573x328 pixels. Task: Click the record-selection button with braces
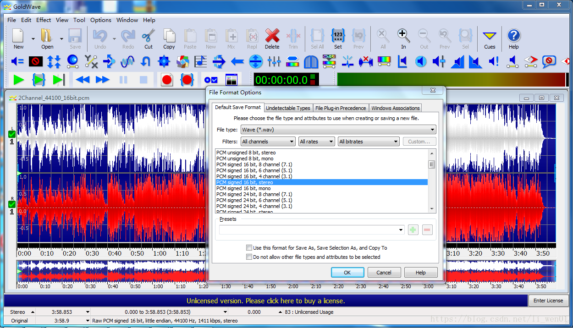coord(187,80)
